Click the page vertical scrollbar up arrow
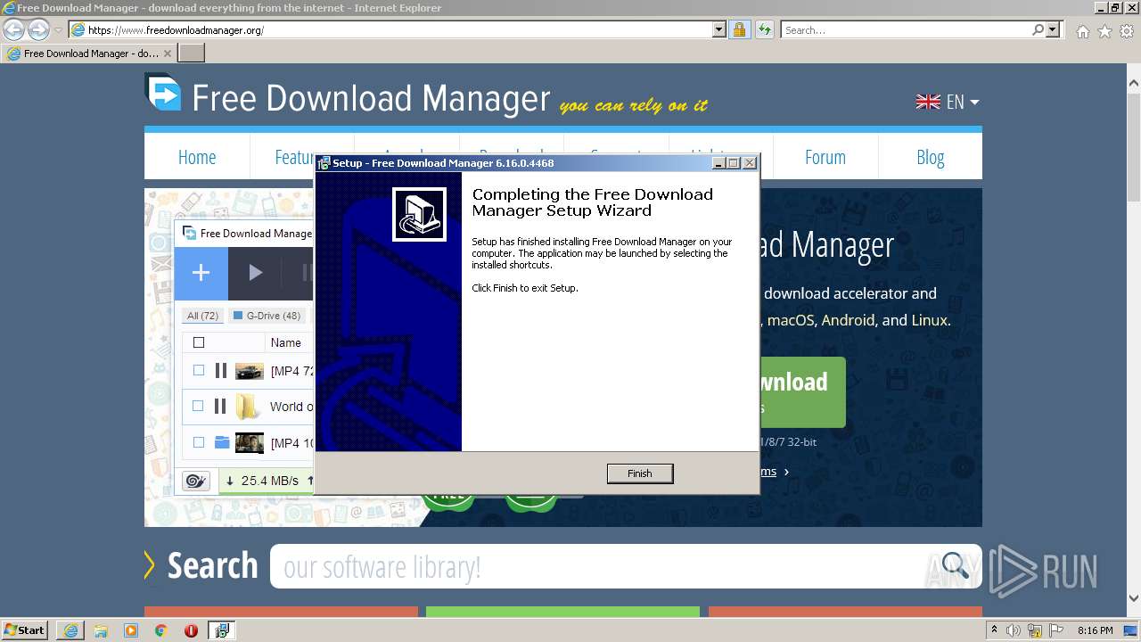 pos(1133,84)
